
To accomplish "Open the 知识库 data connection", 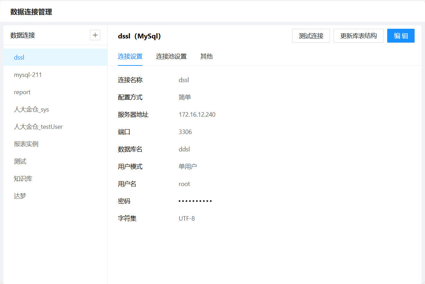I will tap(23, 179).
